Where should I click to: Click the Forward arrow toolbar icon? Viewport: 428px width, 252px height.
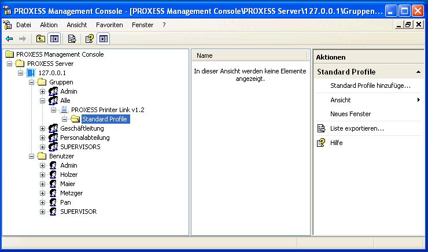pyautogui.click(x=23, y=39)
